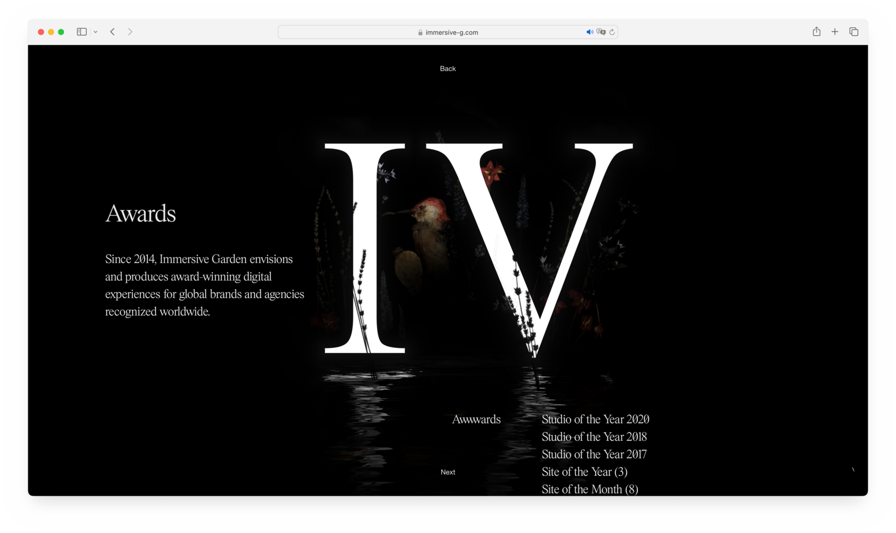This screenshot has width=896, height=533.
Task: Go forward with the browser forward arrow
Action: (x=130, y=32)
